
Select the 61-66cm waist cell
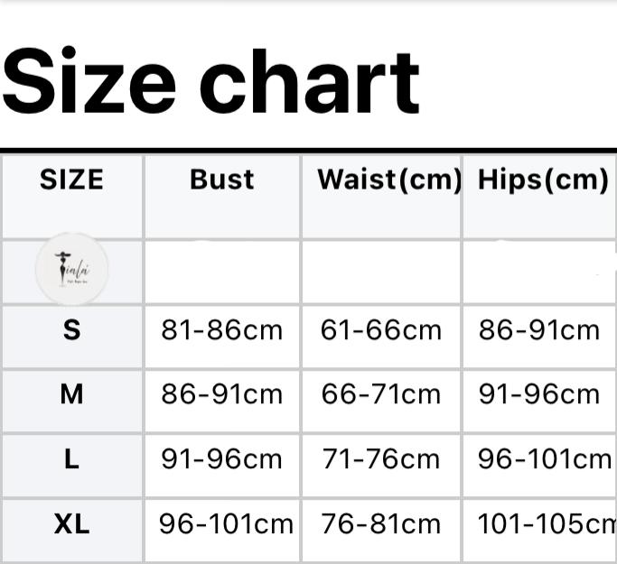381,330
